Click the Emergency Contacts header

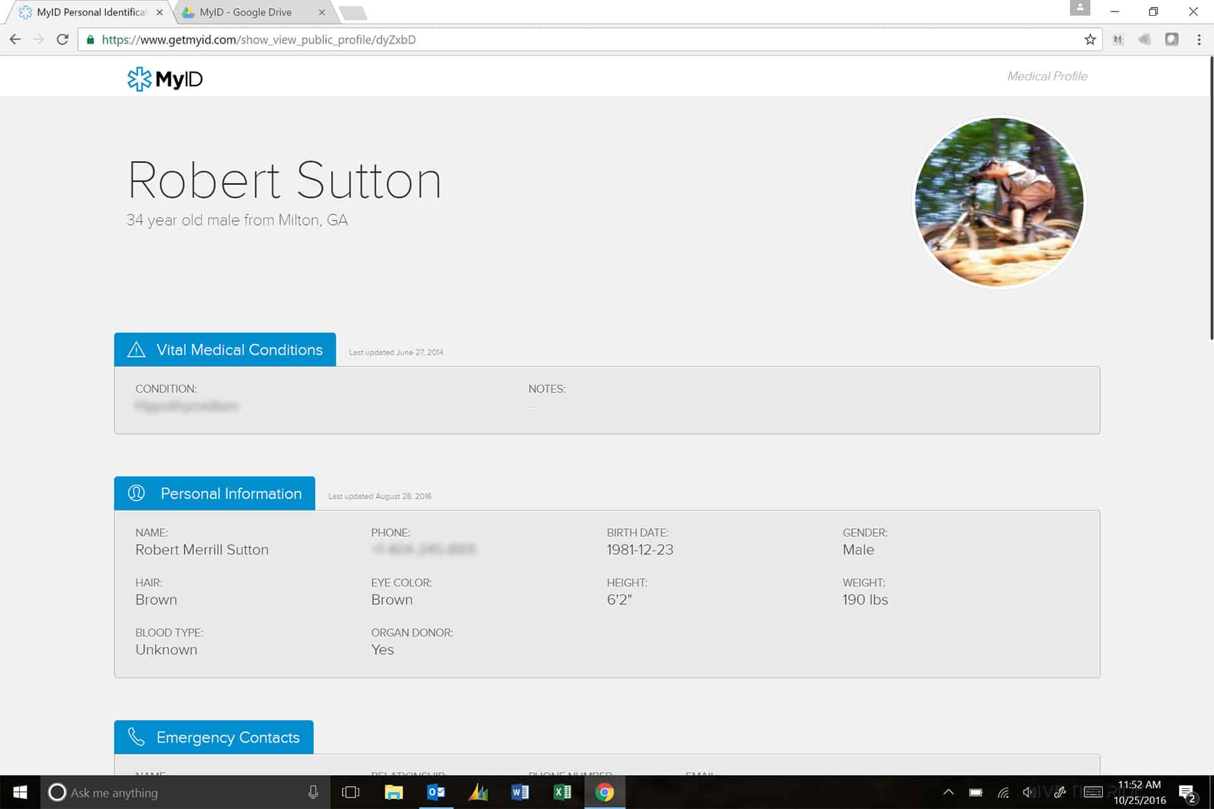pyautogui.click(x=214, y=737)
